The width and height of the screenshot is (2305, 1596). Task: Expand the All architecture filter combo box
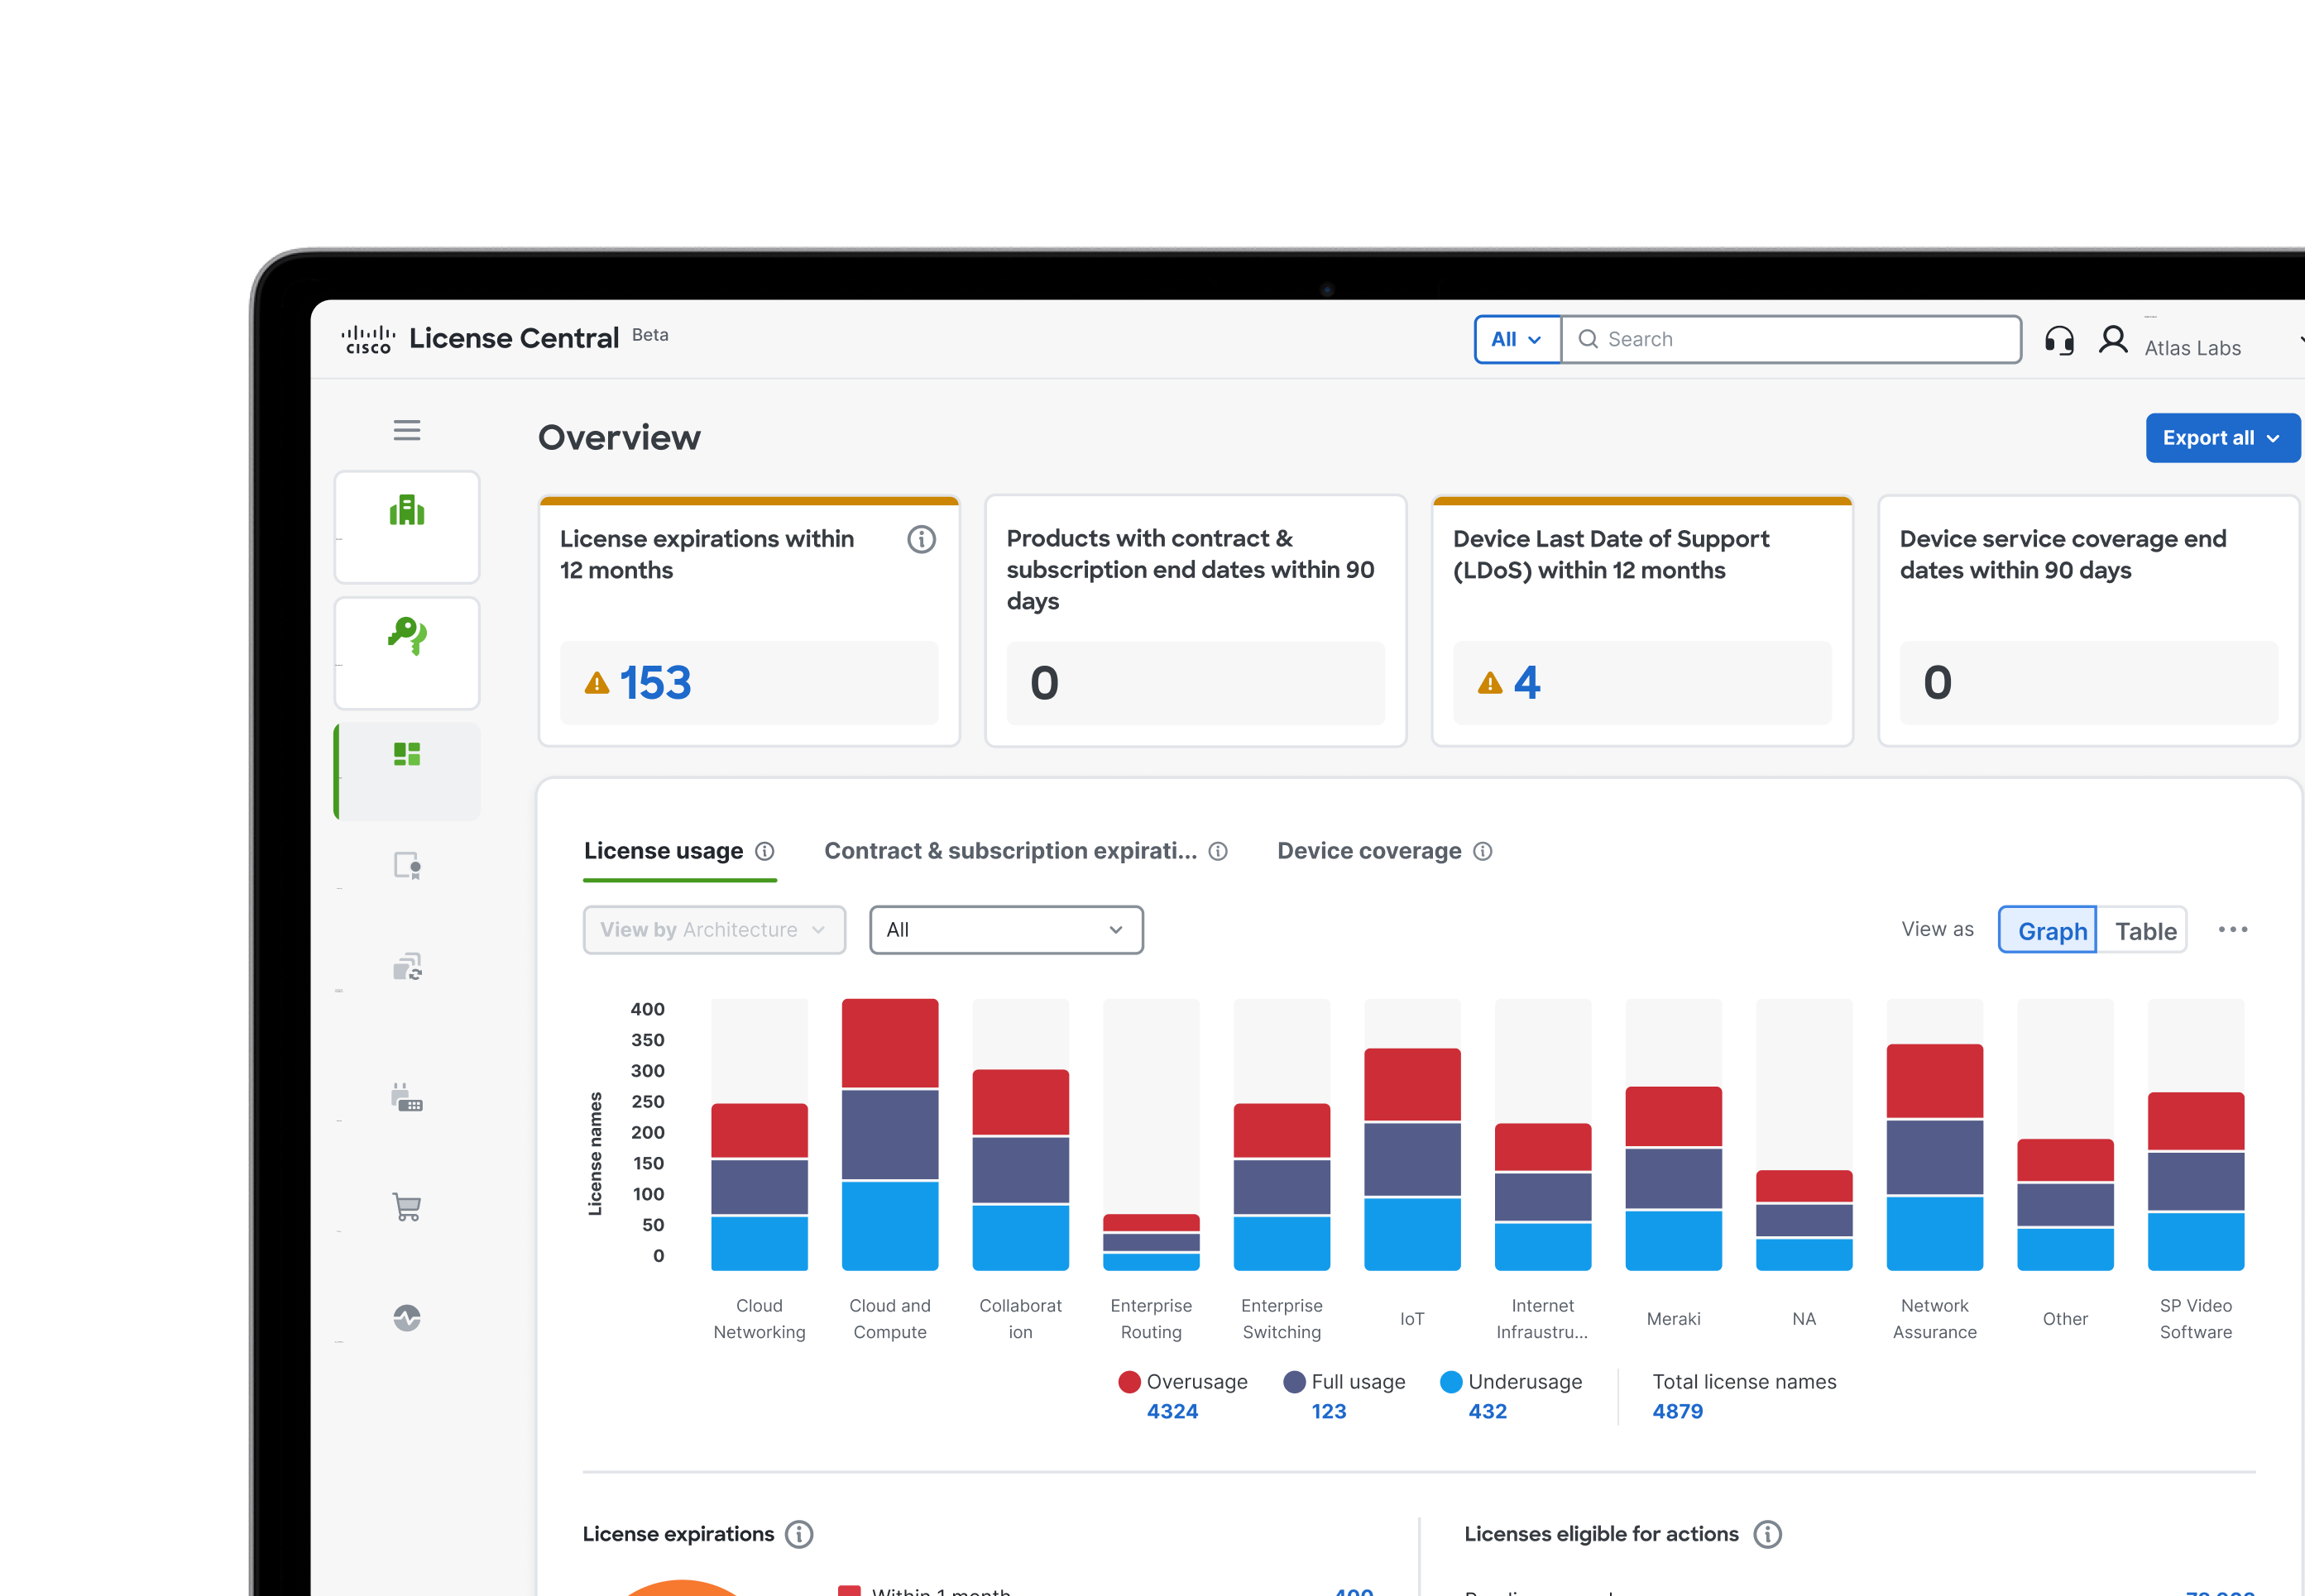coord(1005,930)
